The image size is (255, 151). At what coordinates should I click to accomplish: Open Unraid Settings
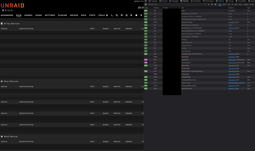pyautogui.click(x=50, y=15)
